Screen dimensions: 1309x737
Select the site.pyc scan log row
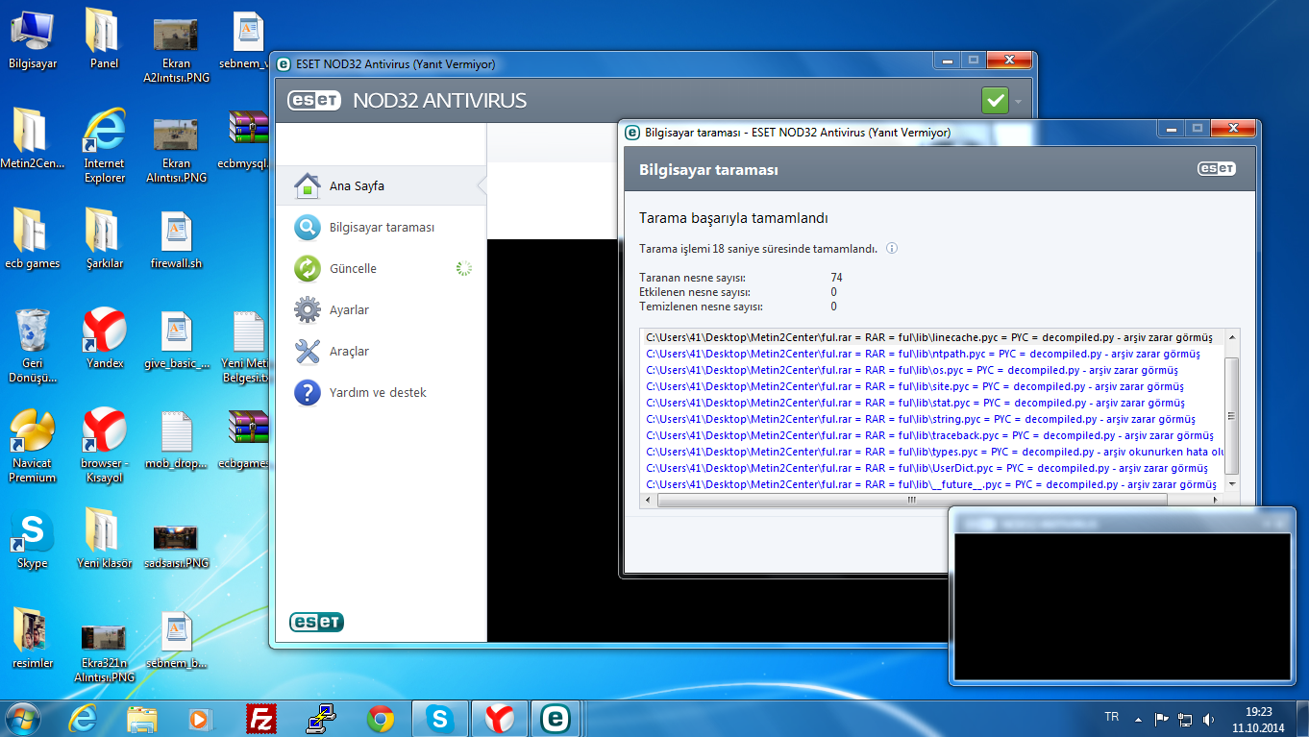(x=932, y=386)
